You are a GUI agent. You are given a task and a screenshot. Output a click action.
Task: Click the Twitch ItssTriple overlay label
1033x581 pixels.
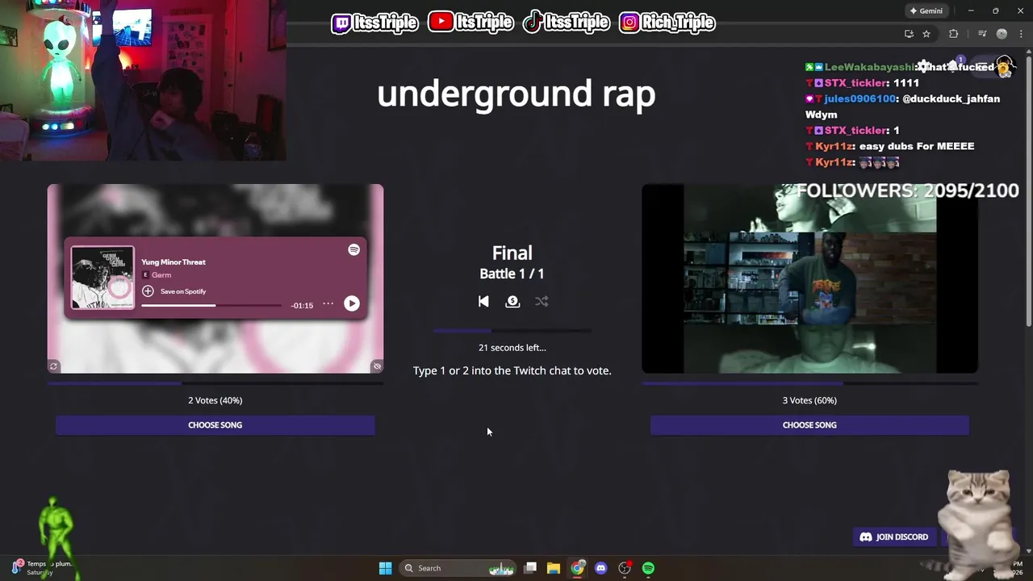(x=374, y=23)
